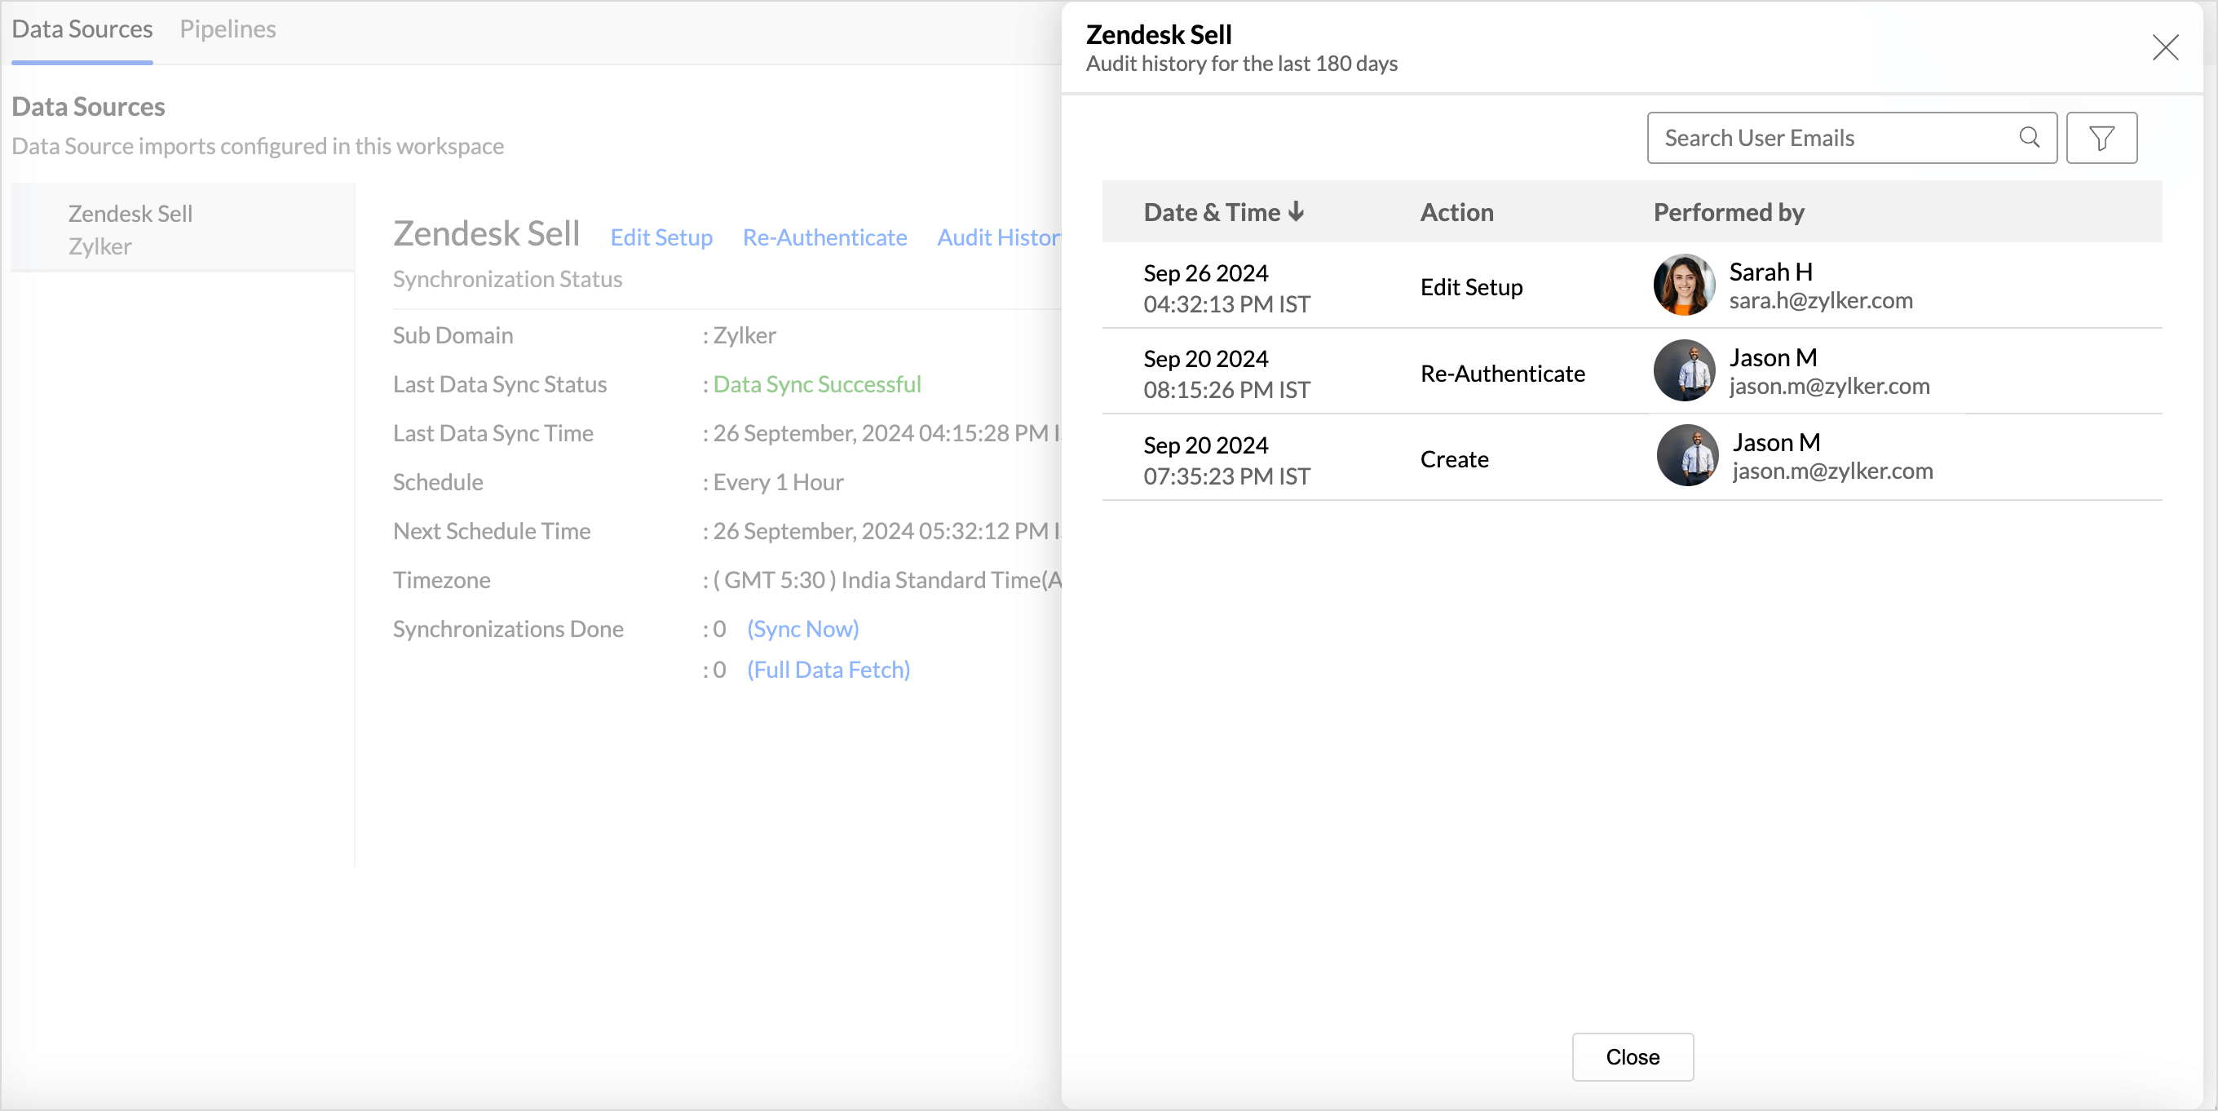Close audit panel with X icon
This screenshot has height=1111, width=2218.
coord(2165,47)
